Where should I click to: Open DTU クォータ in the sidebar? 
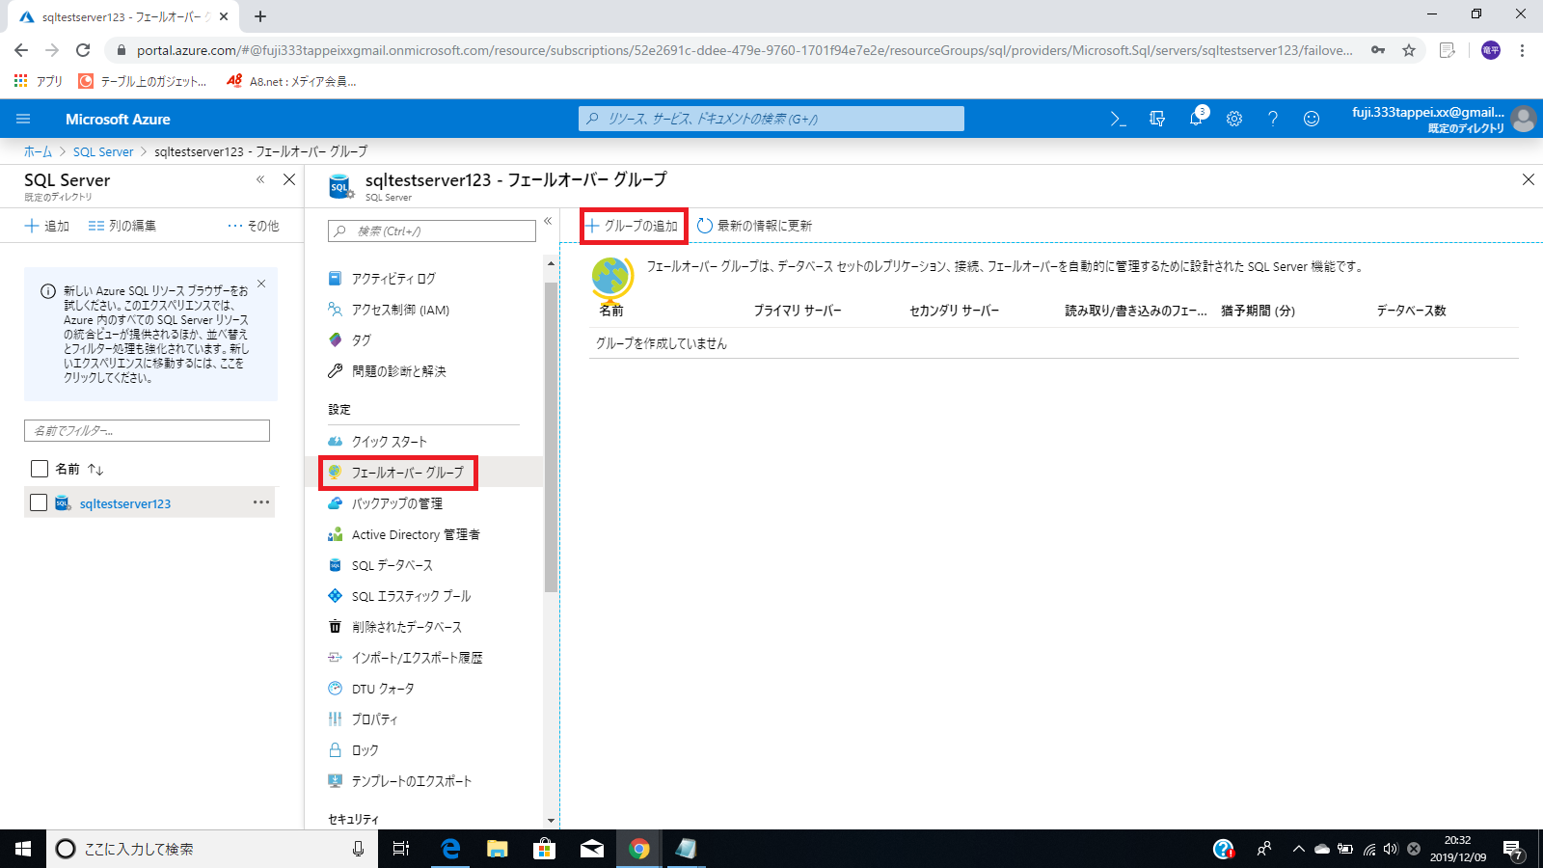pyautogui.click(x=385, y=688)
